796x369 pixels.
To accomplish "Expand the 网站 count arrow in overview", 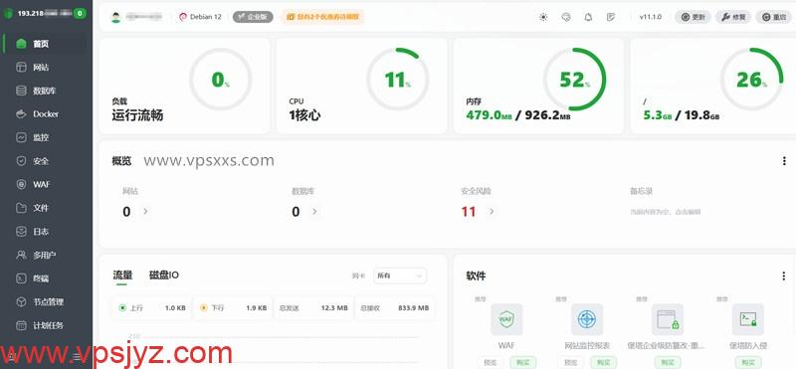I will click(x=145, y=211).
